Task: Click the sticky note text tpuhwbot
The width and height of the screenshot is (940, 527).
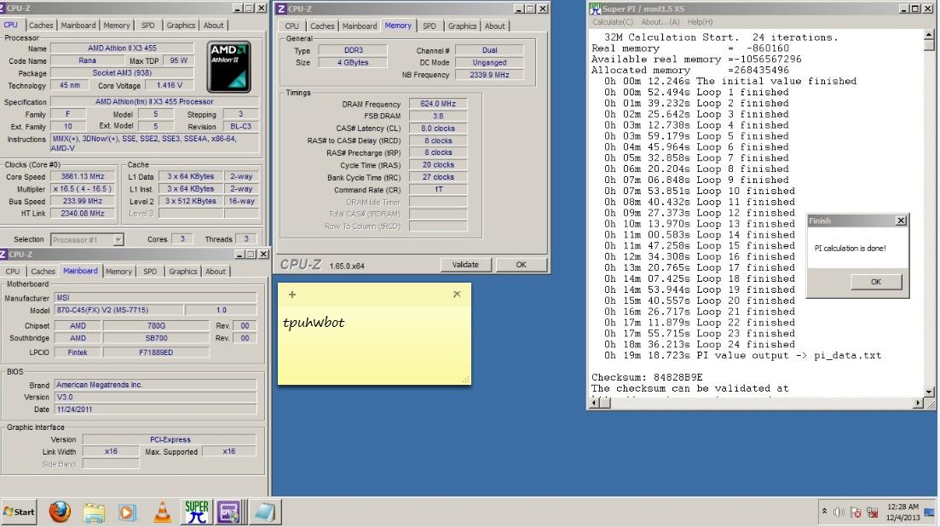Action: coord(314,322)
